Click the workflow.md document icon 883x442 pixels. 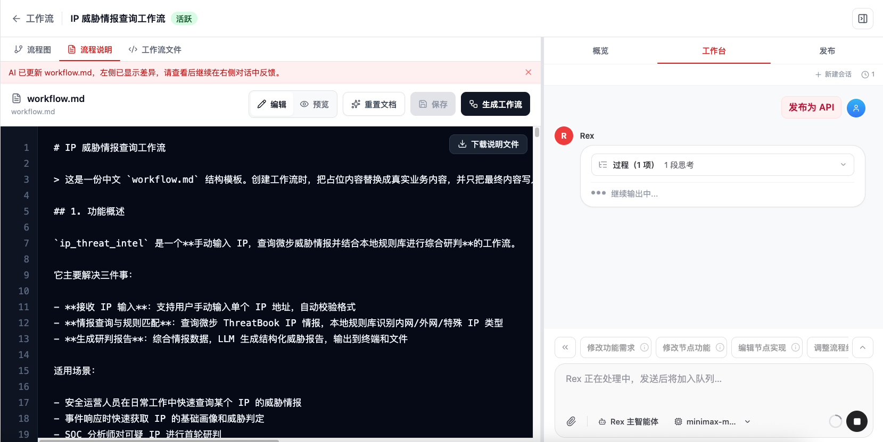pyautogui.click(x=16, y=98)
